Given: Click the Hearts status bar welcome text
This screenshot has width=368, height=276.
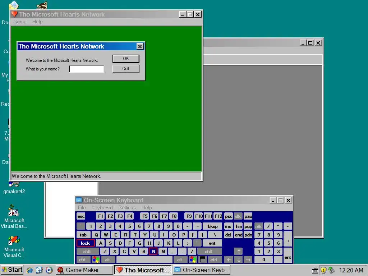Looking at the screenshot, I should [x=56, y=176].
